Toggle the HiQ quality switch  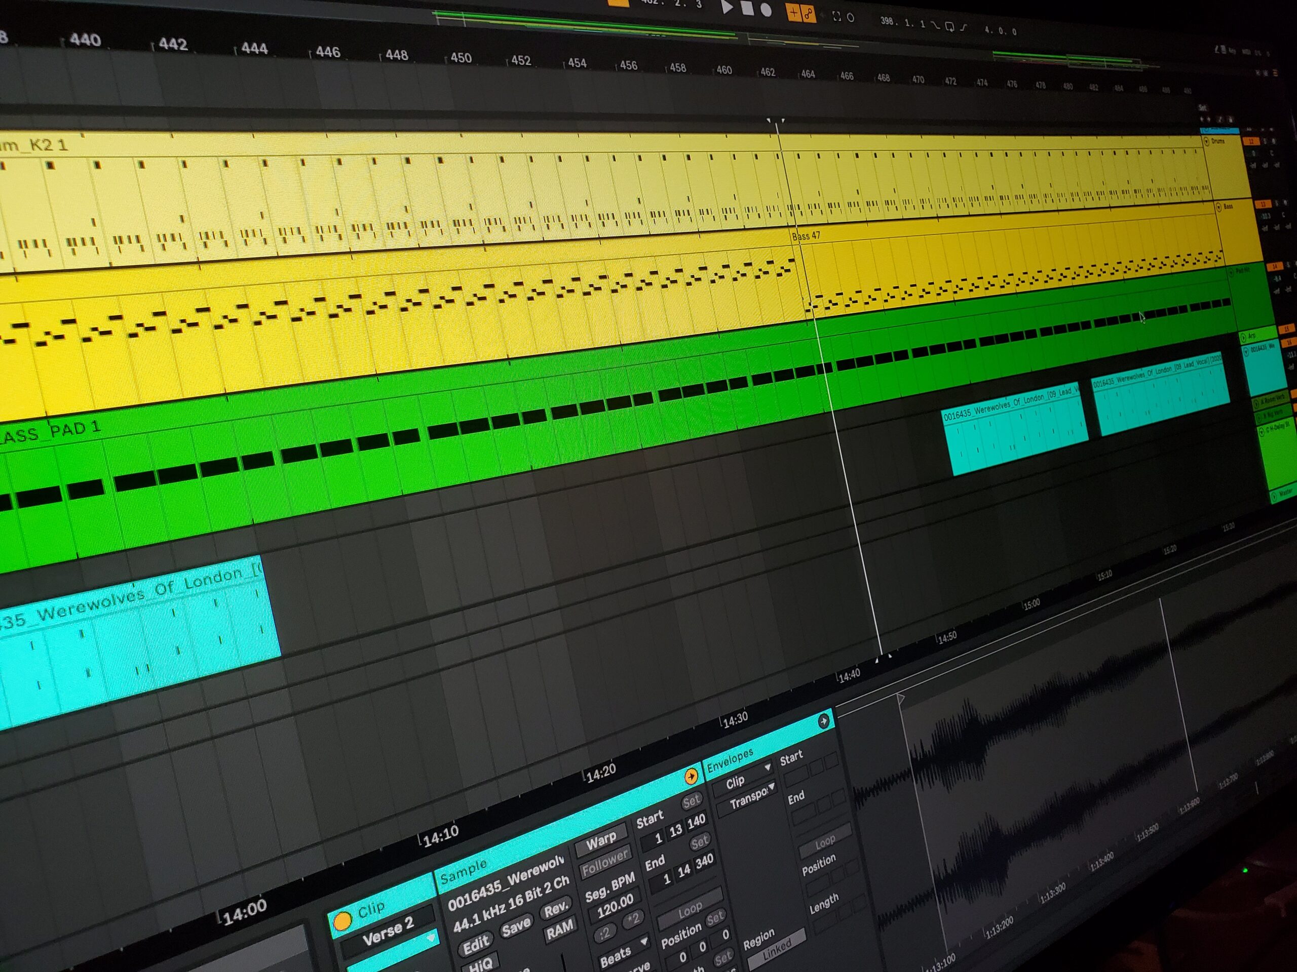point(480,964)
